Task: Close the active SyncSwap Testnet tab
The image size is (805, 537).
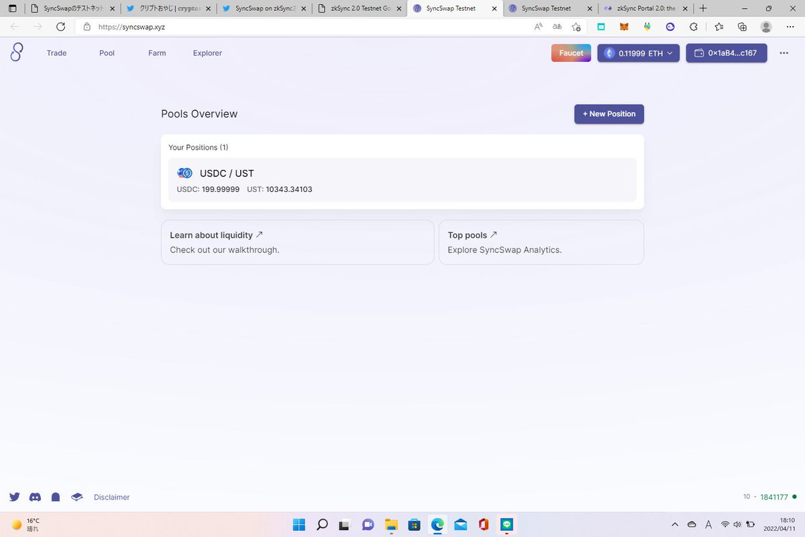Action: tap(495, 9)
